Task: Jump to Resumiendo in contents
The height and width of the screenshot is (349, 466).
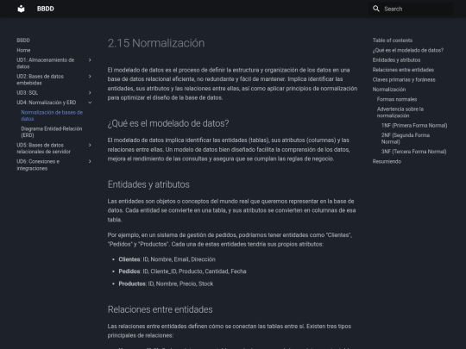Action: tap(387, 161)
